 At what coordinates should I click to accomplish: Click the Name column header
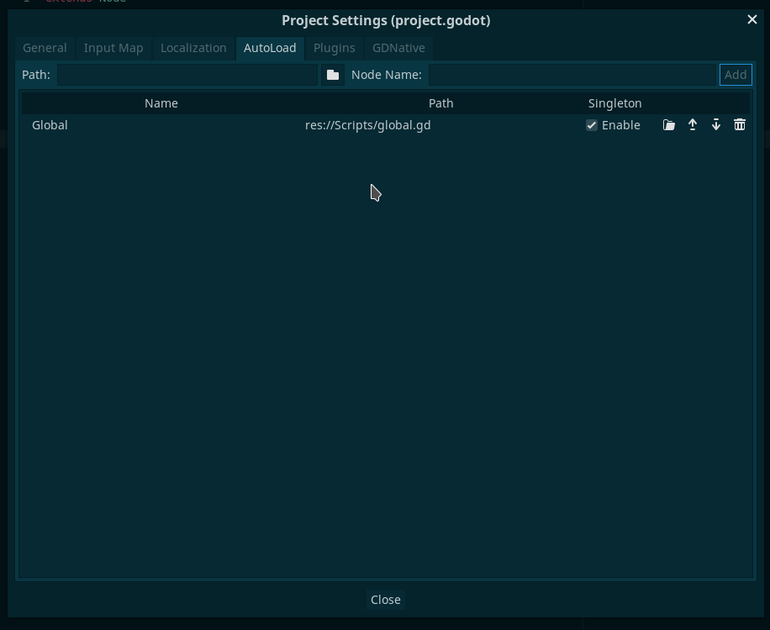tap(161, 102)
